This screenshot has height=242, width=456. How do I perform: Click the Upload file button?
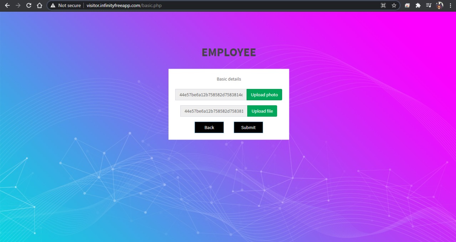point(262,111)
